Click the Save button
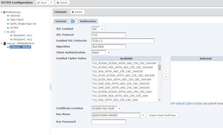 [42, 3]
